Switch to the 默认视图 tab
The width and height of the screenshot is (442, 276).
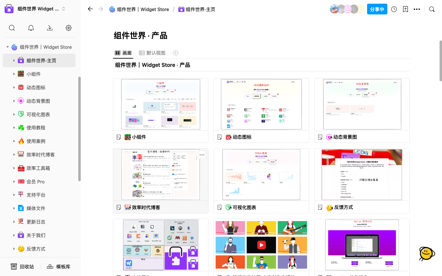pyautogui.click(x=152, y=53)
